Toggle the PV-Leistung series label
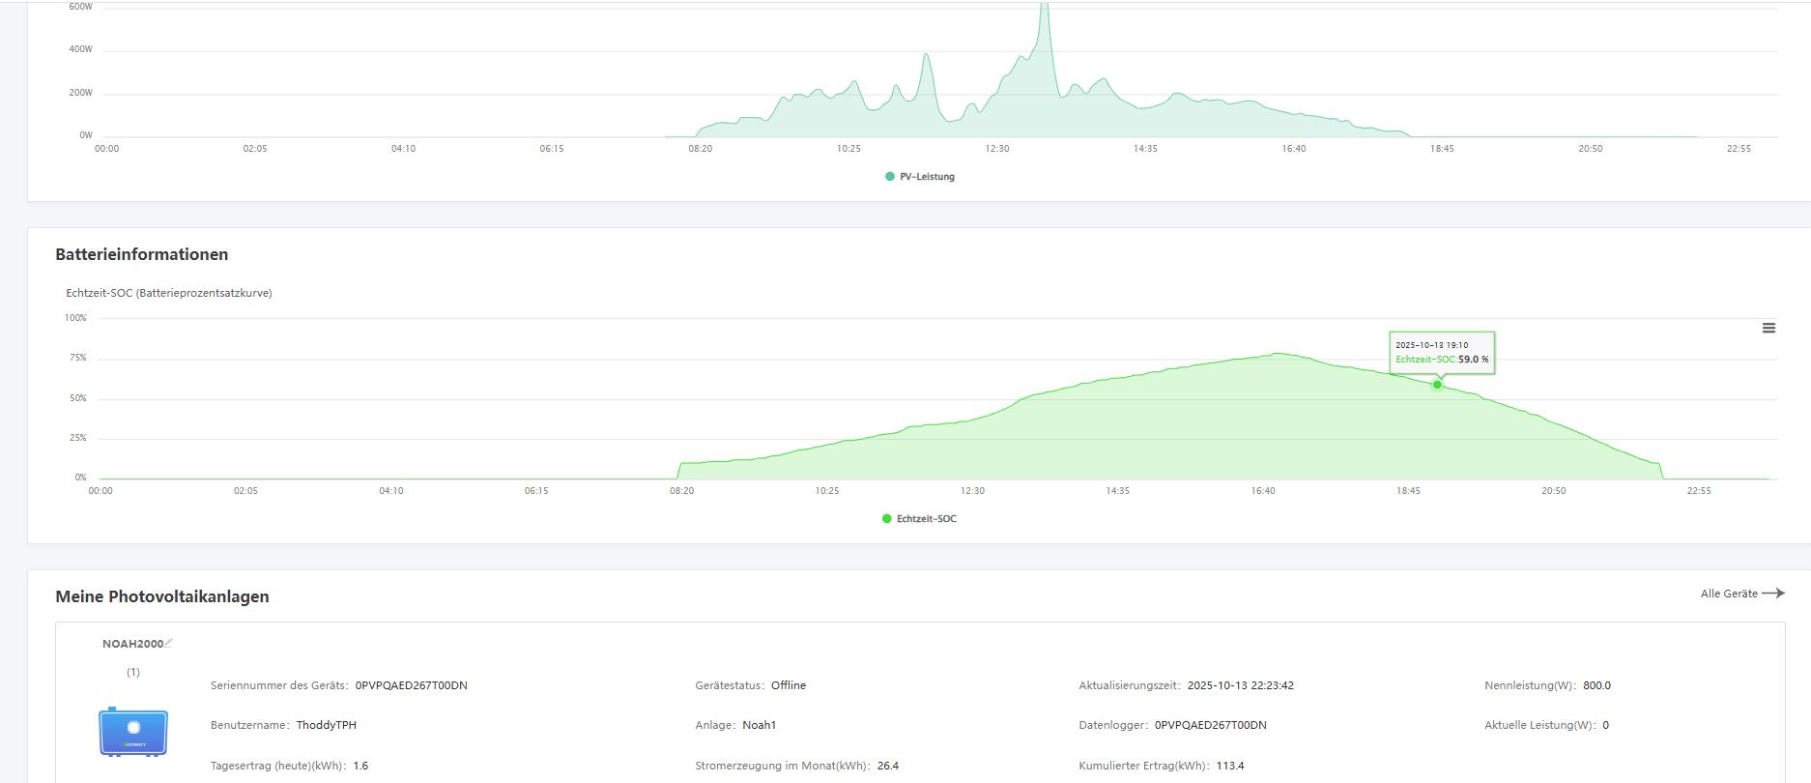The height and width of the screenshot is (783, 1811). pos(927,177)
